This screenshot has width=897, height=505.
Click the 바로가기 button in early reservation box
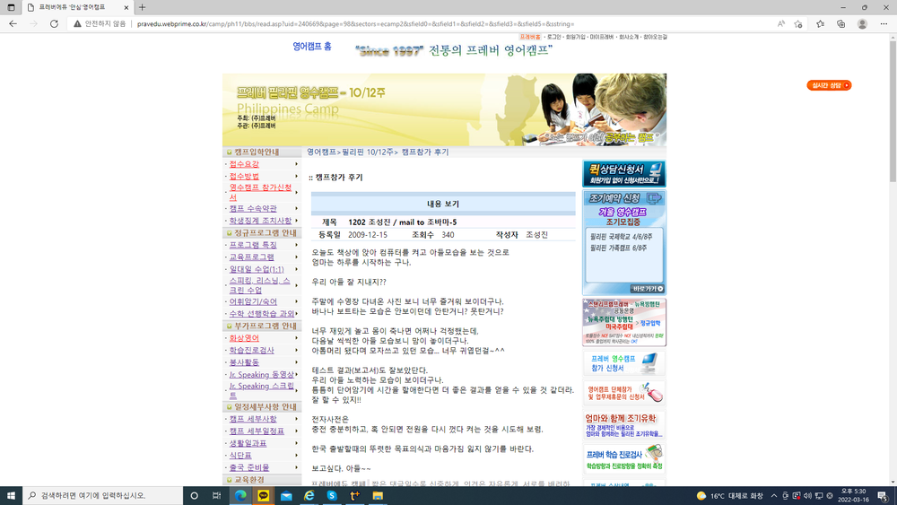pyautogui.click(x=647, y=289)
